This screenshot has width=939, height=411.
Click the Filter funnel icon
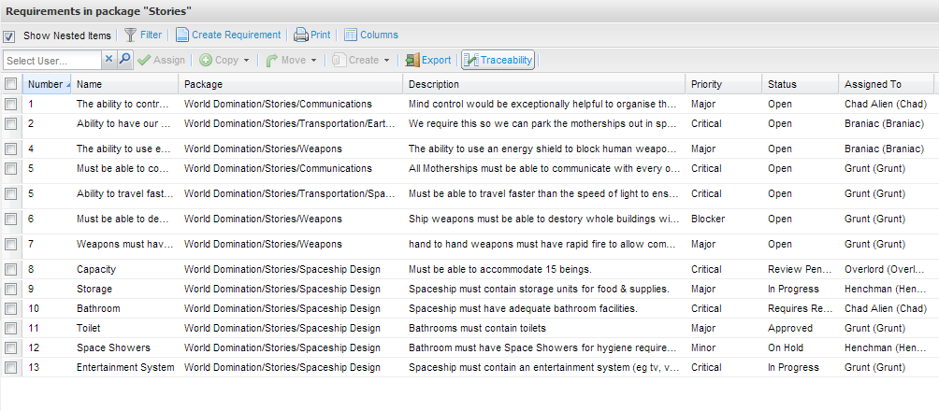[130, 35]
